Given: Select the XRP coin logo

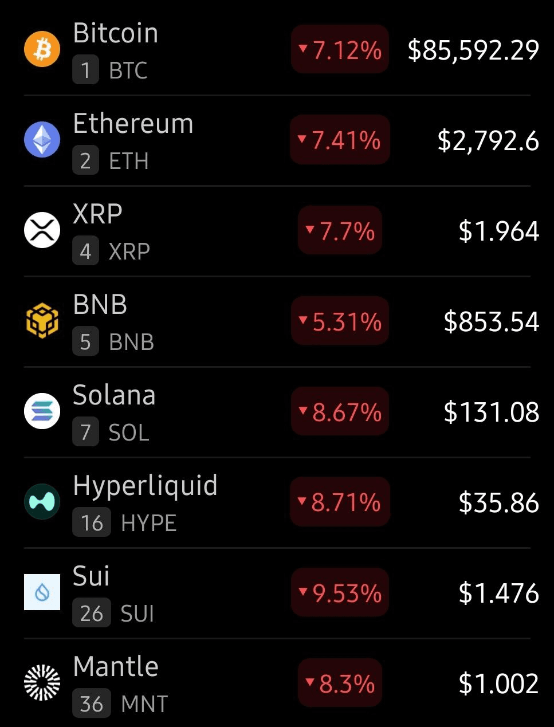Looking at the screenshot, I should pyautogui.click(x=42, y=230).
